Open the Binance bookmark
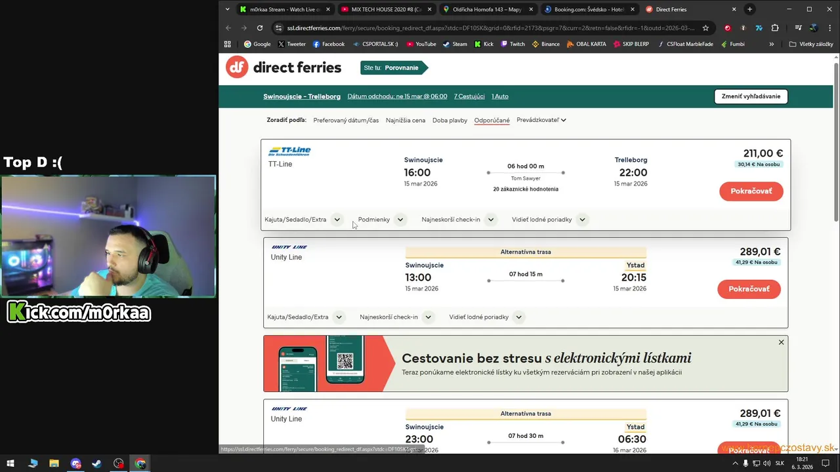Screen dimensions: 840x472 (546, 44)
